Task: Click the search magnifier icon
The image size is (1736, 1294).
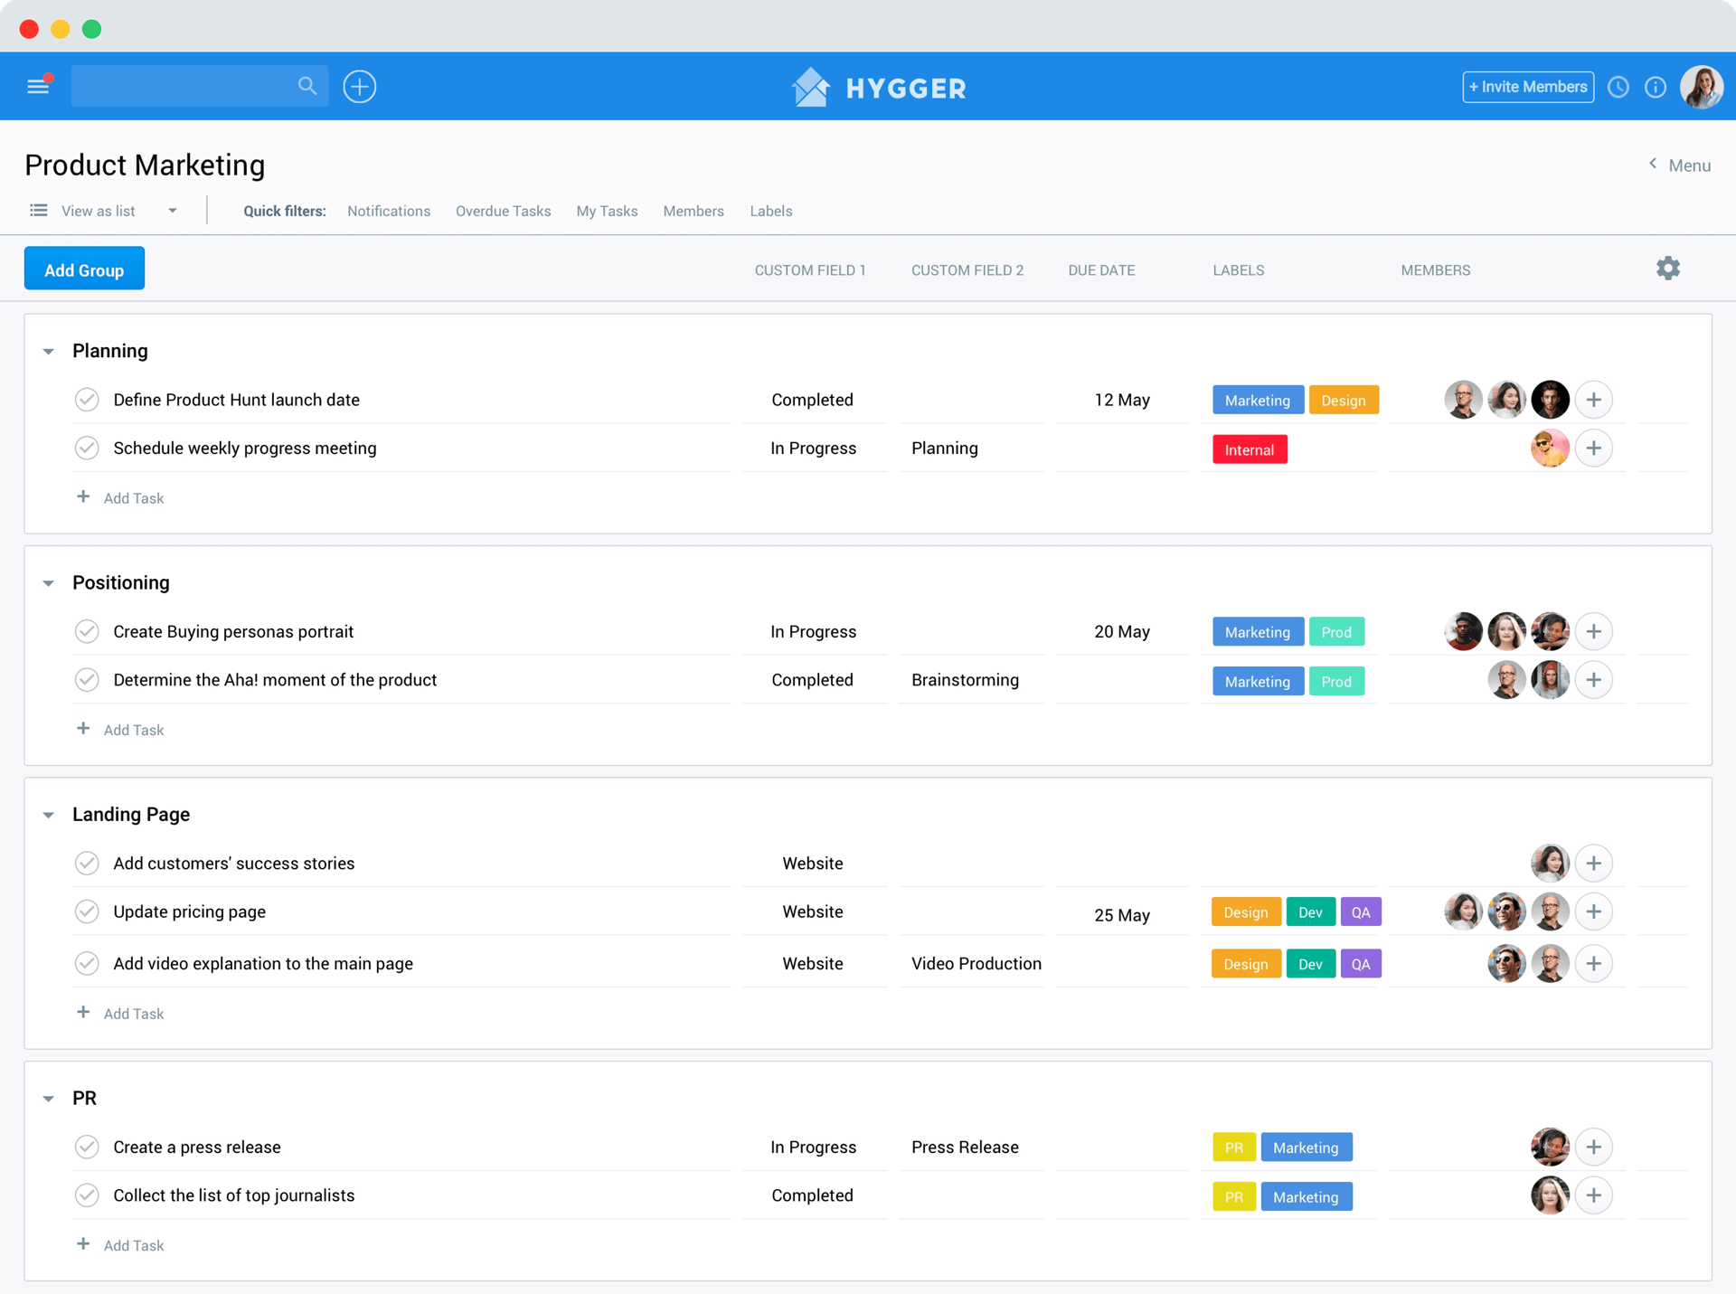Action: 307,86
